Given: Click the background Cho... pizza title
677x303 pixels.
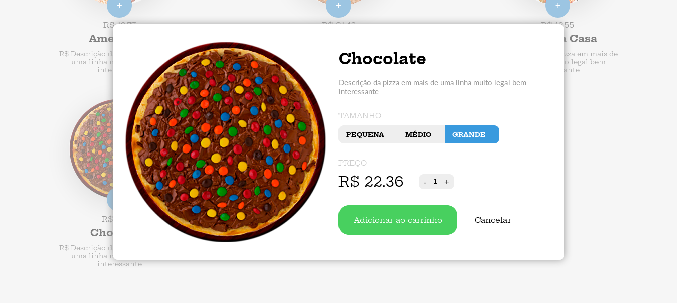Looking at the screenshot, I should coord(101,233).
